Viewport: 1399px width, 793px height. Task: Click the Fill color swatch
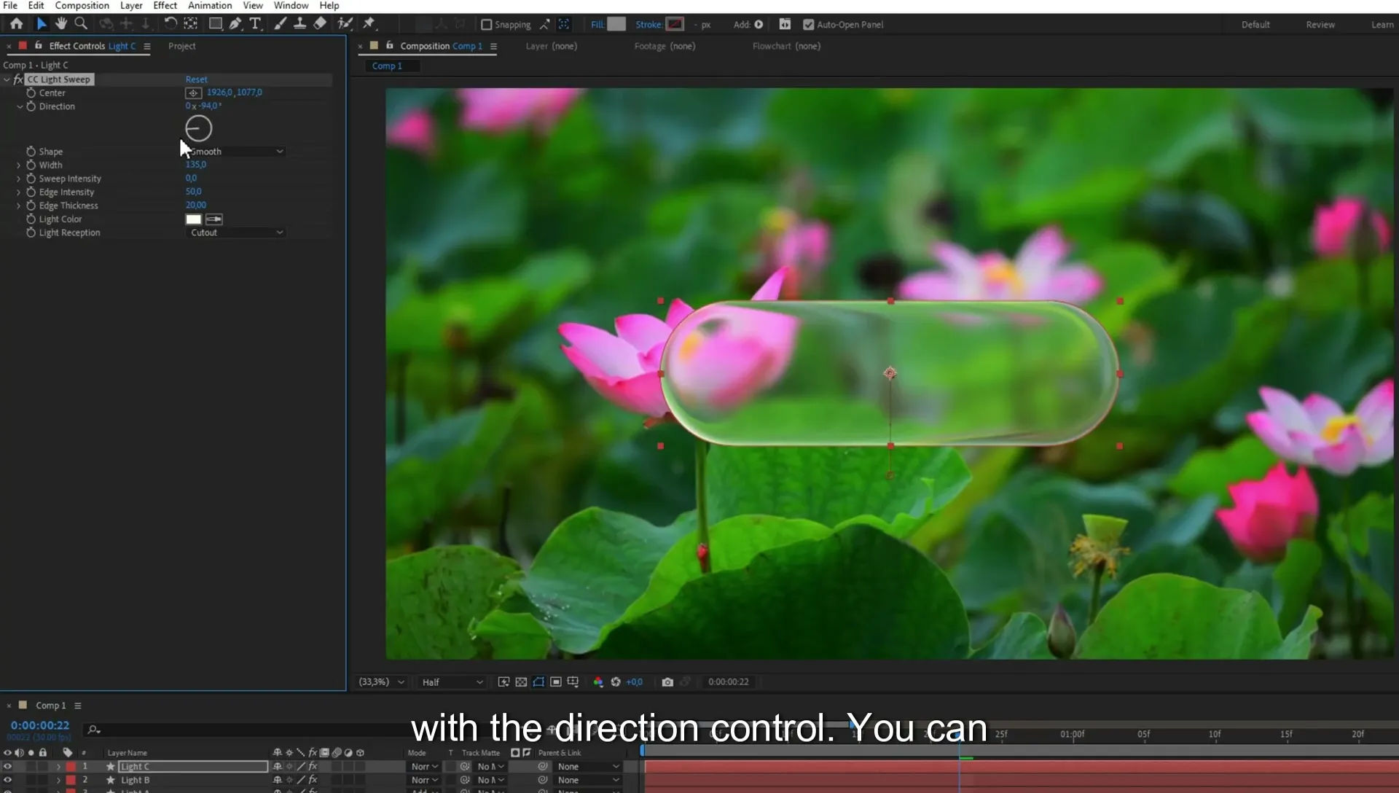(x=616, y=24)
